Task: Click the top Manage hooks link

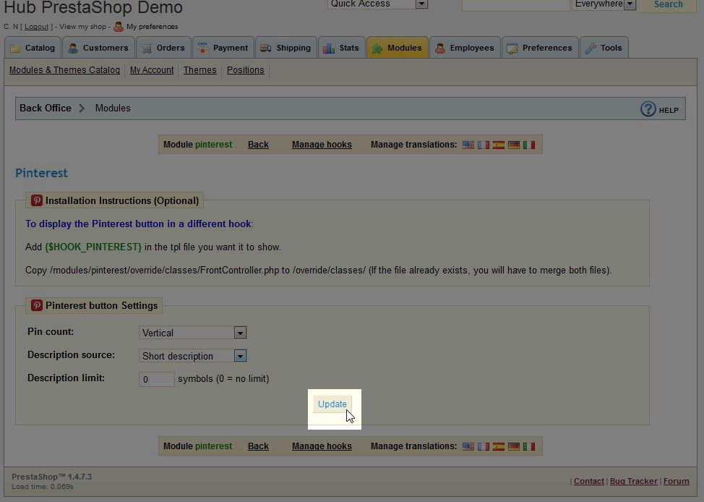Action: point(322,145)
